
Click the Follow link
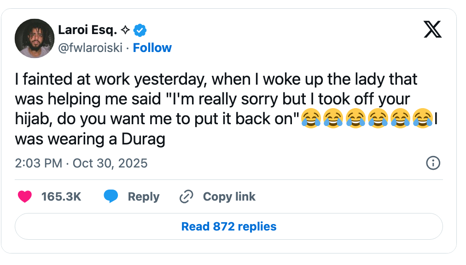pyautogui.click(x=152, y=47)
